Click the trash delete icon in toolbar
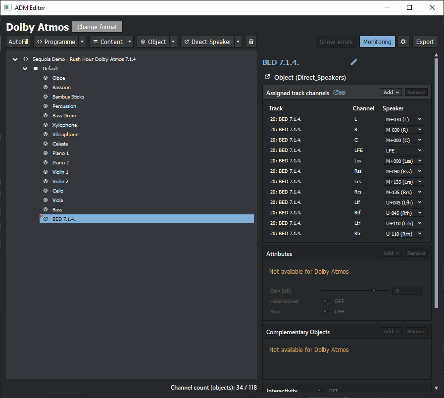The image size is (444, 398). 251,42
